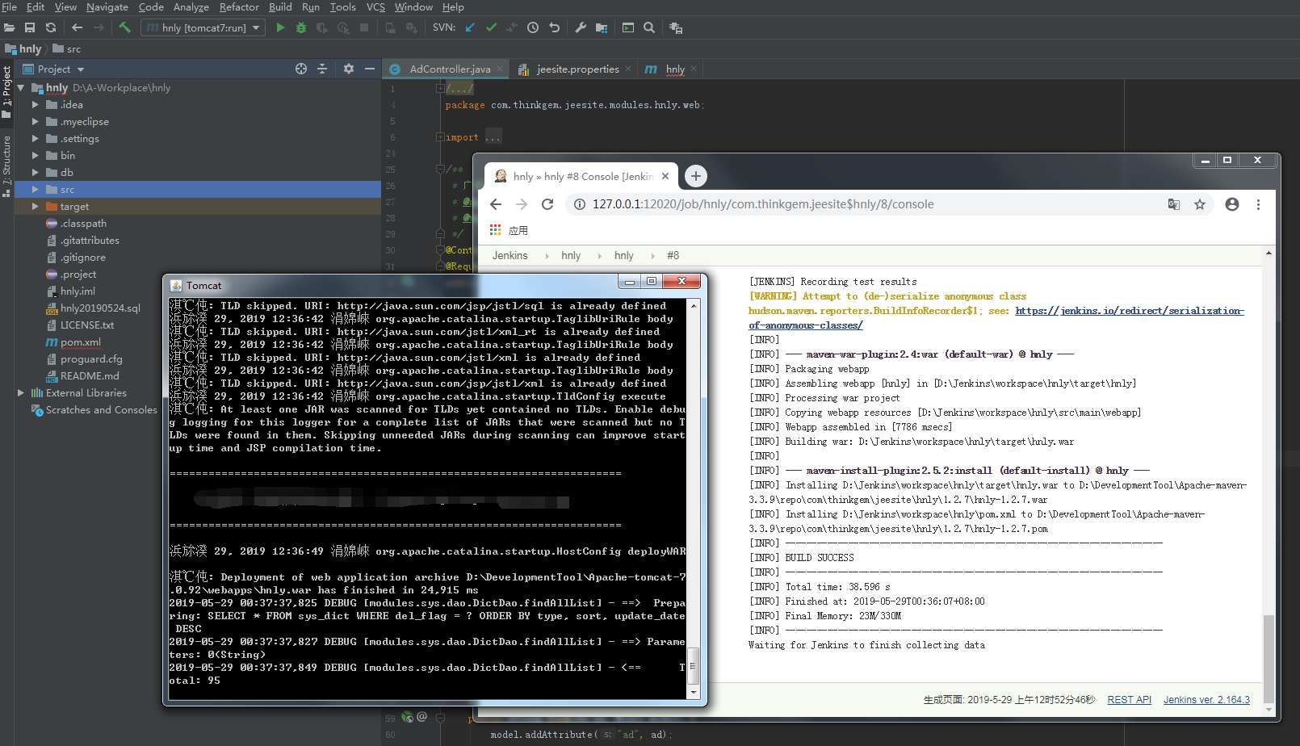Image resolution: width=1300 pixels, height=746 pixels.
Task: Click the run anything terminal-window icon
Action: [628, 27]
